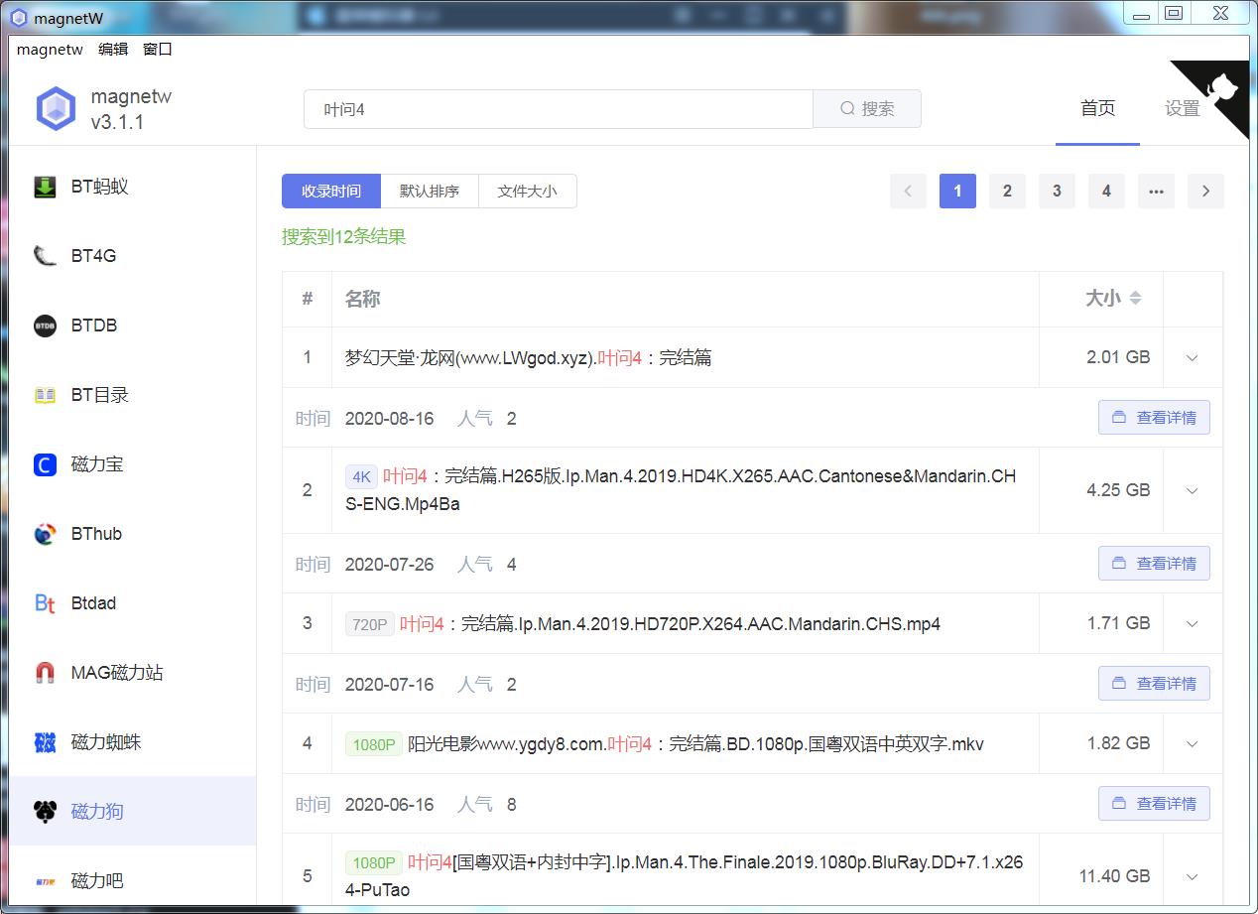The width and height of the screenshot is (1258, 914).
Task: Go to results page 2
Action: 1007,192
